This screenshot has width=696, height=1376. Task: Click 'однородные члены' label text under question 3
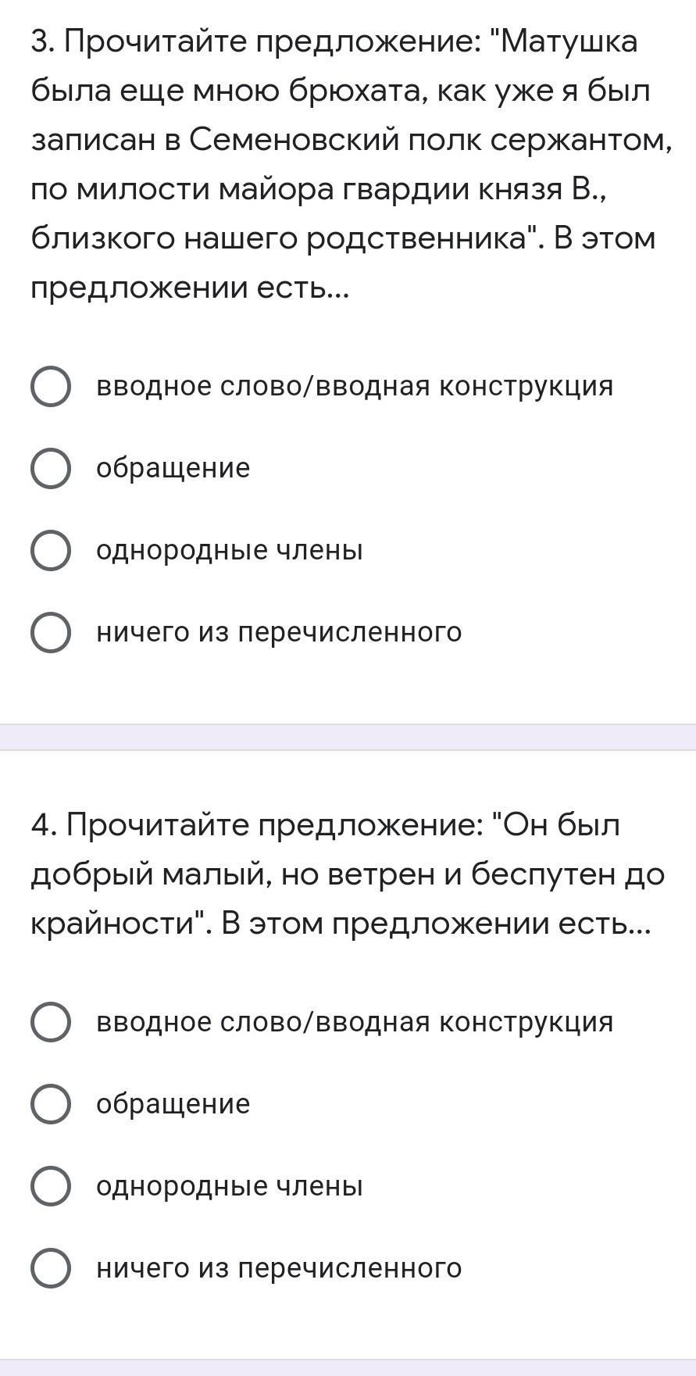pos(230,550)
